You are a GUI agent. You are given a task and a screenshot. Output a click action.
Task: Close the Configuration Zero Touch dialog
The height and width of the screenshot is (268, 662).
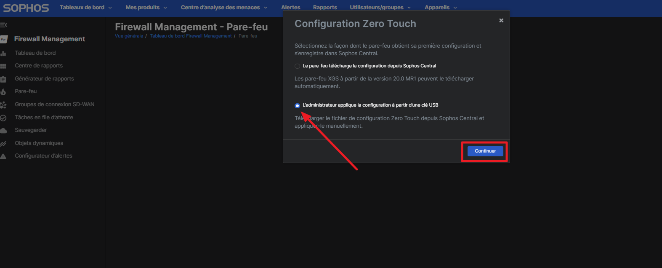[x=501, y=20]
